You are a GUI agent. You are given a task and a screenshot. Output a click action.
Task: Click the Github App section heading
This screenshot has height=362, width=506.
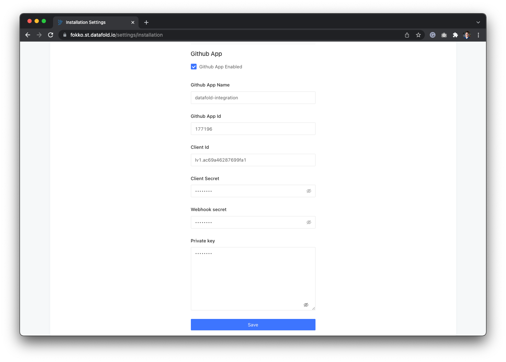click(x=206, y=54)
